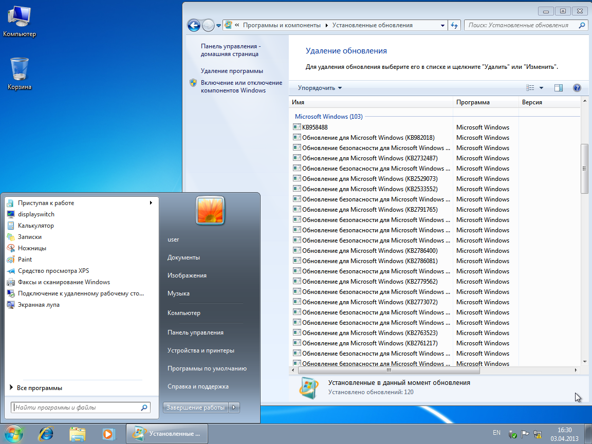Click the Удаление программы link
592x444 pixels.
pos(232,71)
